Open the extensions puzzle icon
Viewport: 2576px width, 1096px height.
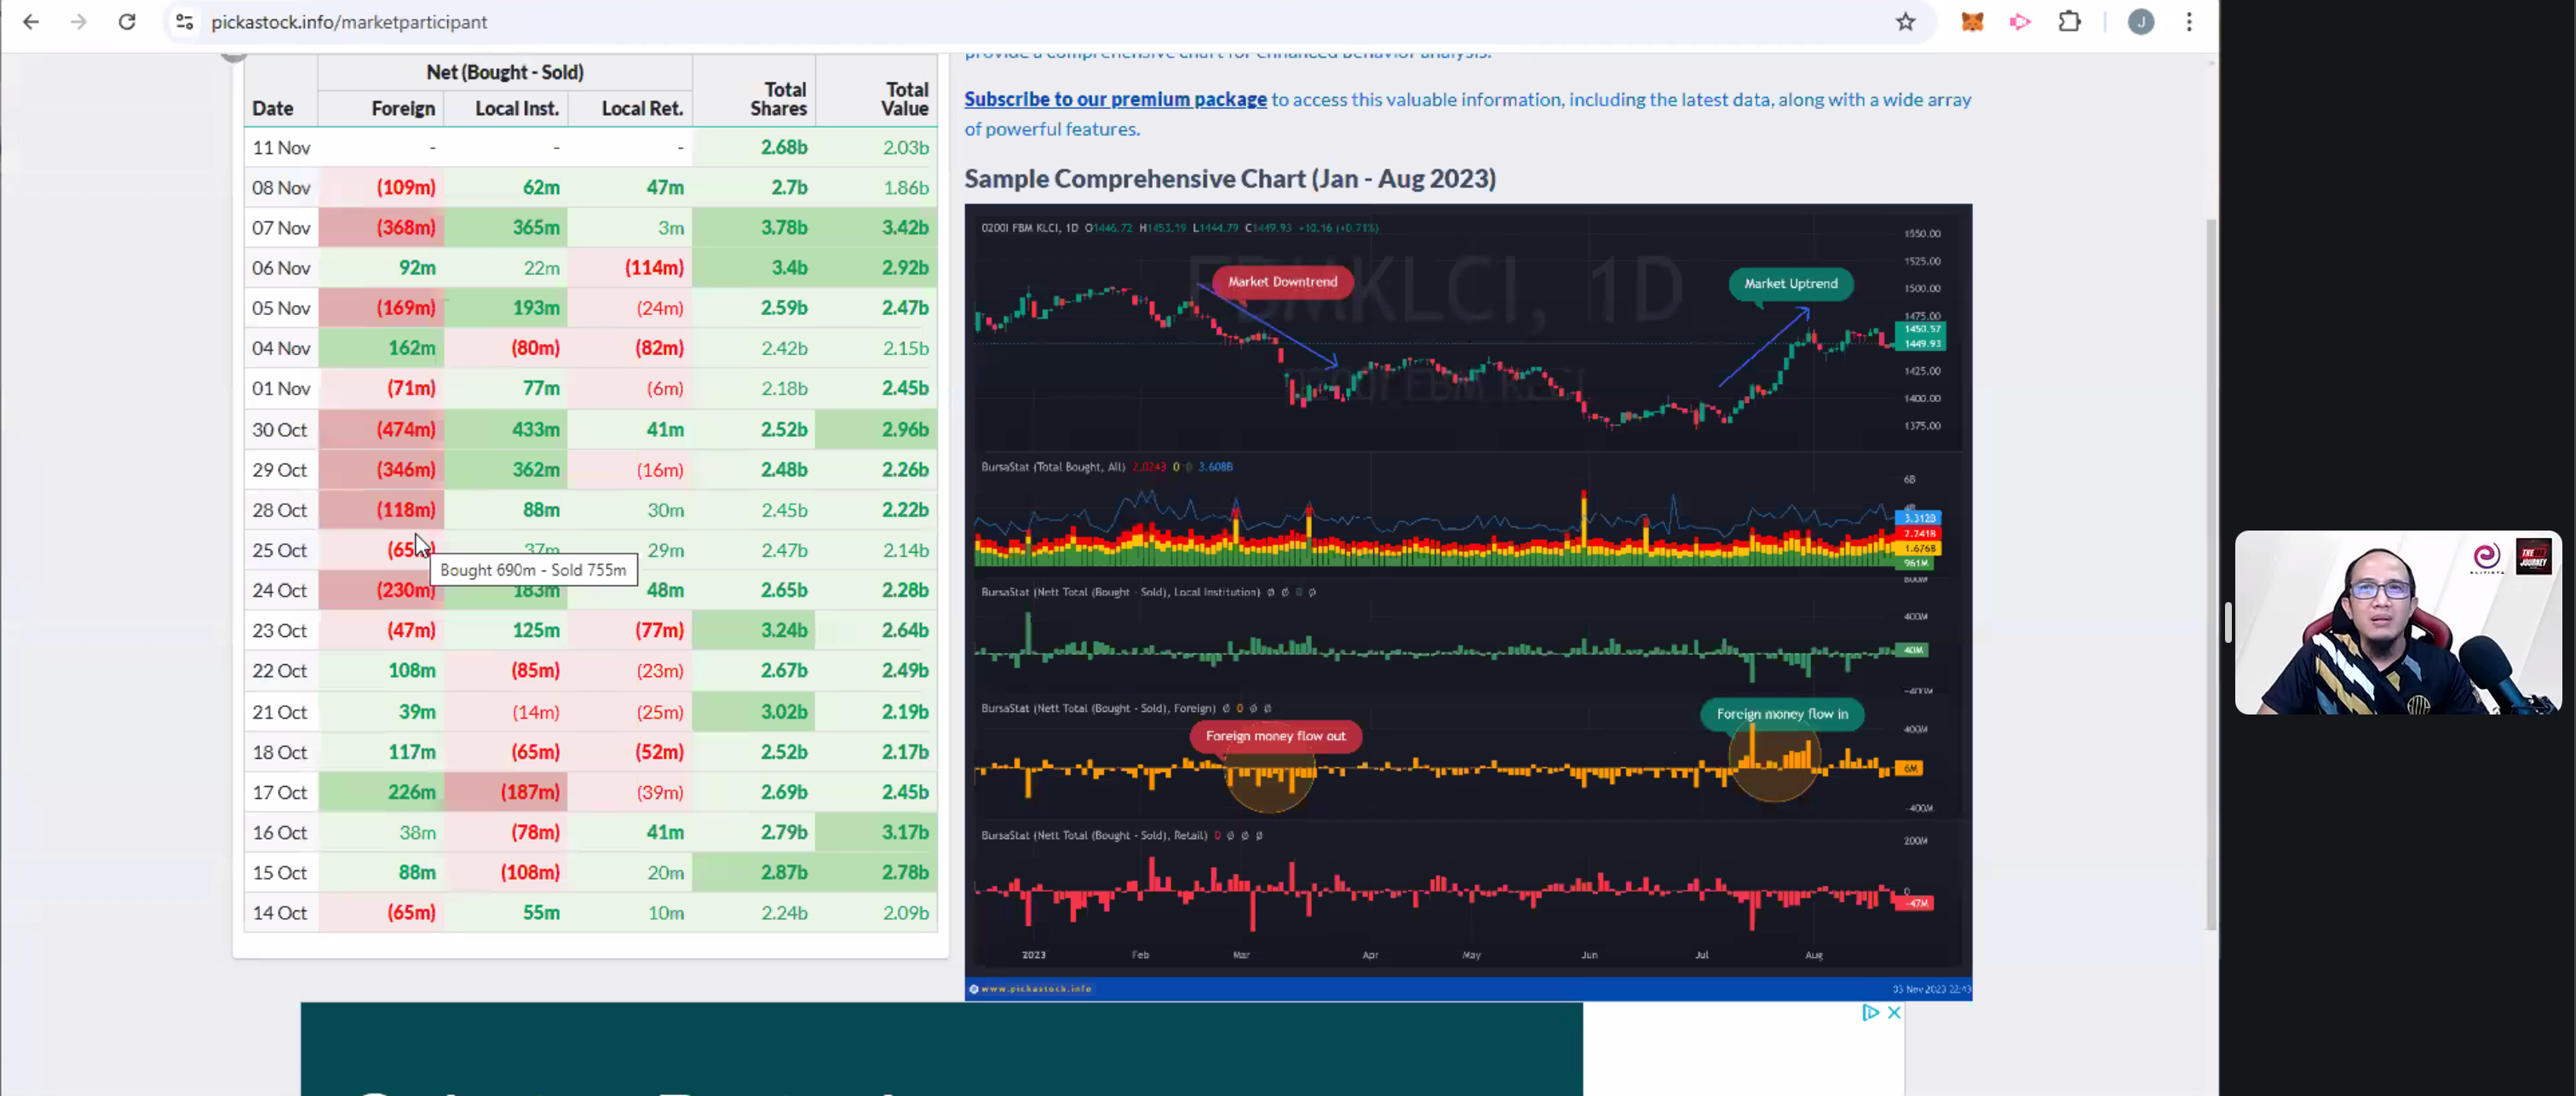coord(2070,22)
